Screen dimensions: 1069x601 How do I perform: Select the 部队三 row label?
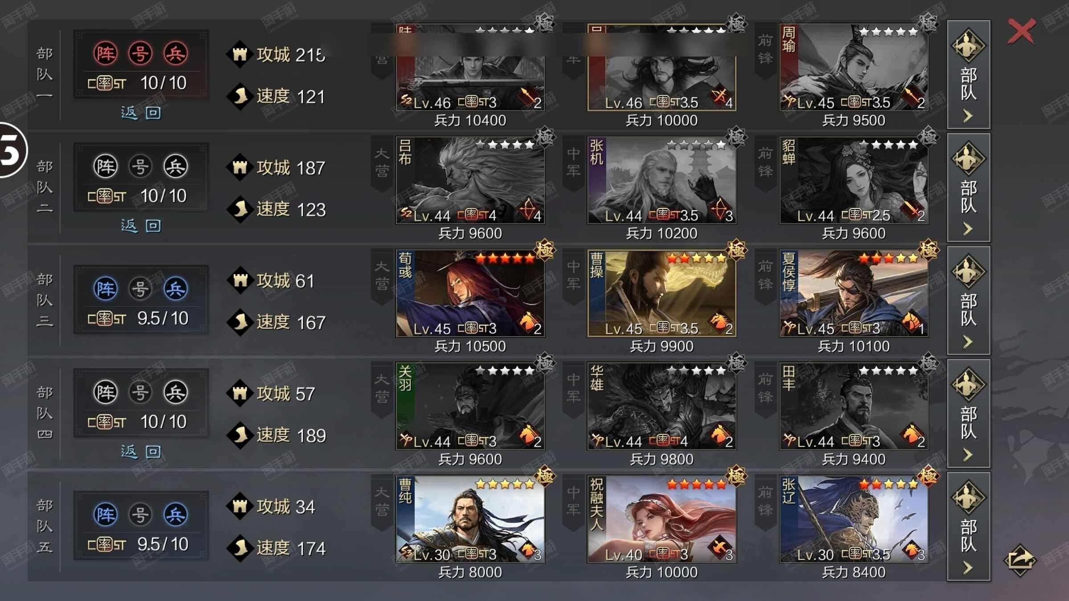[45, 300]
